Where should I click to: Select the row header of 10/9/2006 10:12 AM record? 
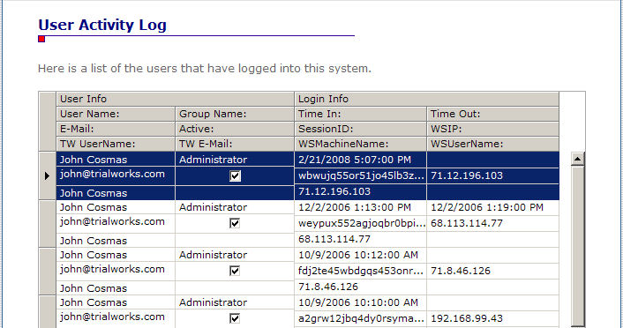tap(48, 272)
